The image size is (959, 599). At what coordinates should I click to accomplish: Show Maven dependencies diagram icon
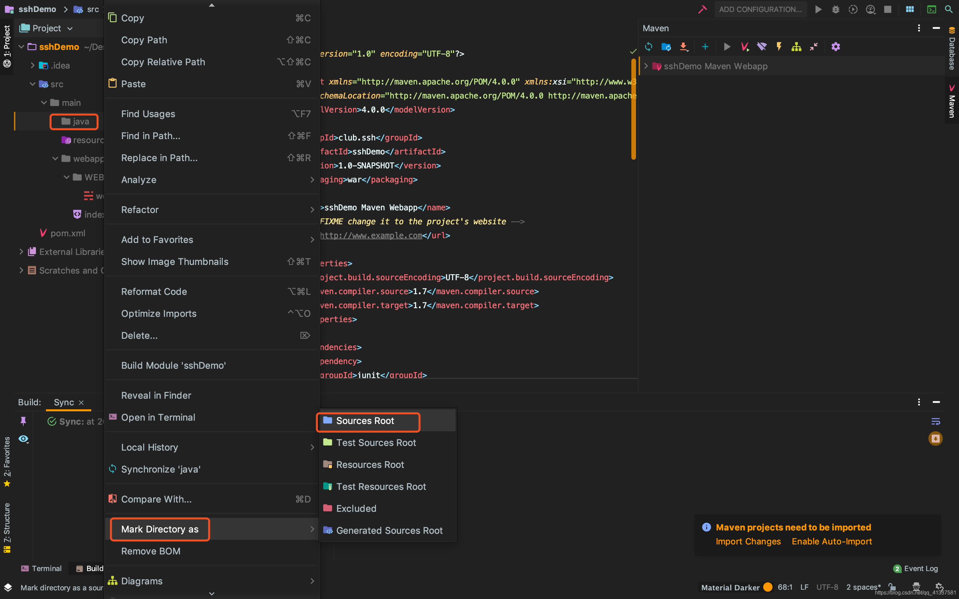click(x=796, y=47)
